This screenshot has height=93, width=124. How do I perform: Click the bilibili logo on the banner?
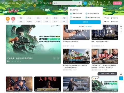[13, 11]
